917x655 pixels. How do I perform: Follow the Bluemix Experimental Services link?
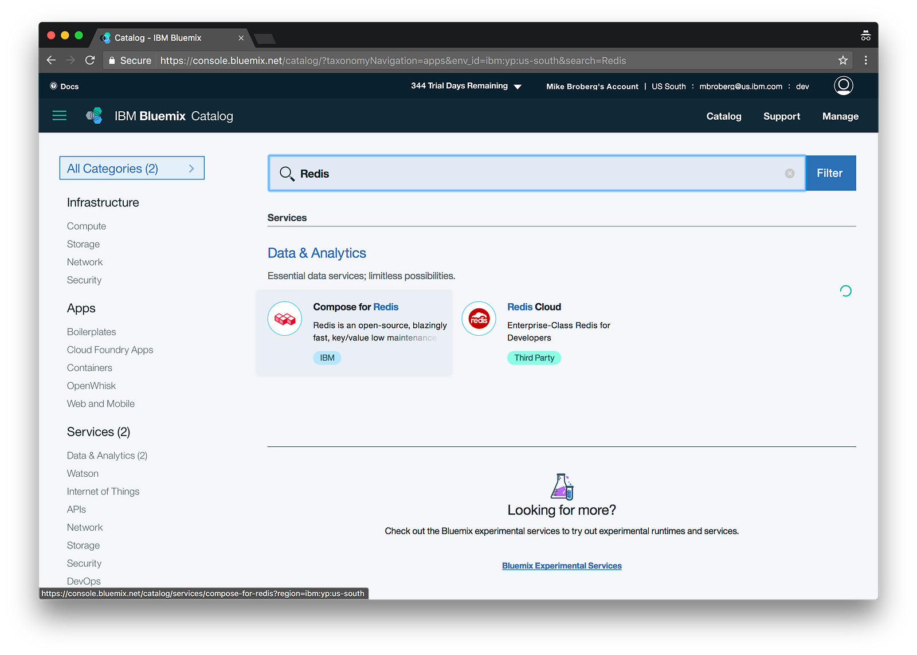[562, 566]
